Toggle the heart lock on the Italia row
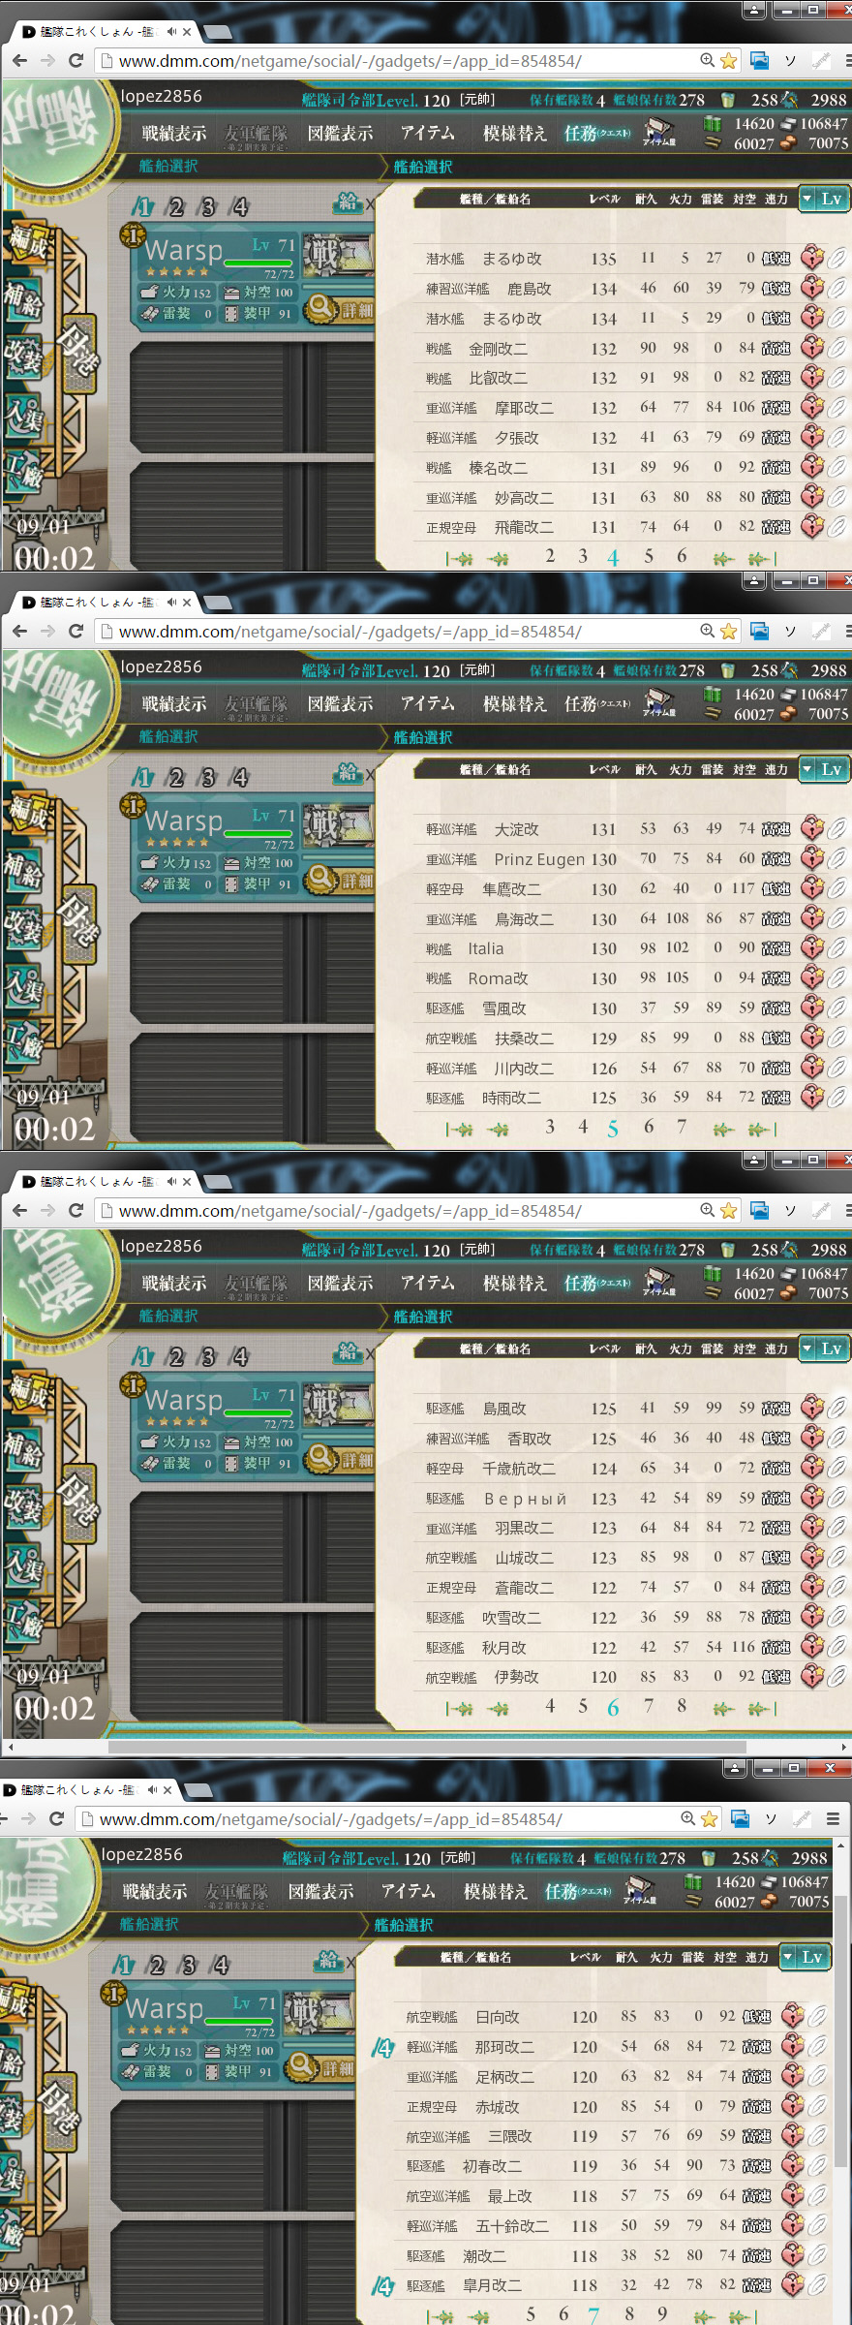This screenshot has height=2325, width=852. [812, 947]
